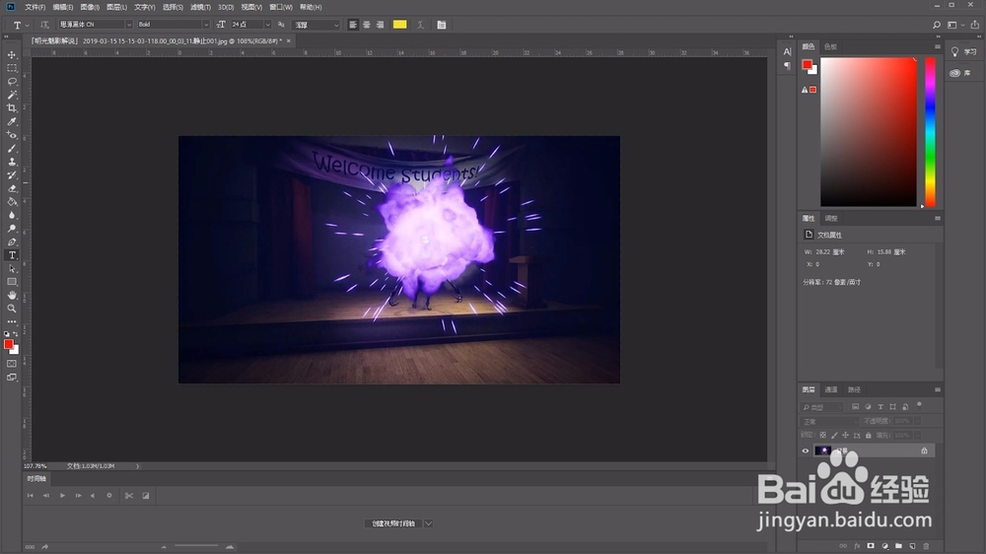Select the Clone Stamp tool
This screenshot has height=554, width=986.
(x=12, y=162)
